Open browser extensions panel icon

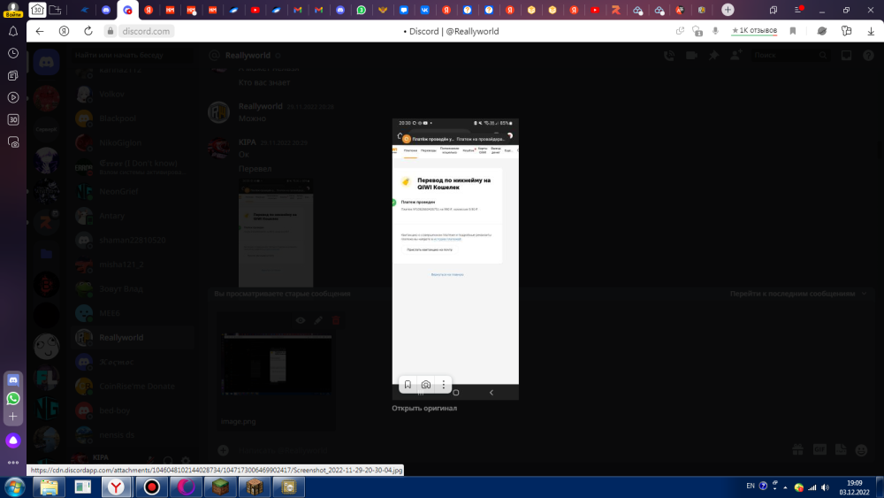[x=846, y=31]
